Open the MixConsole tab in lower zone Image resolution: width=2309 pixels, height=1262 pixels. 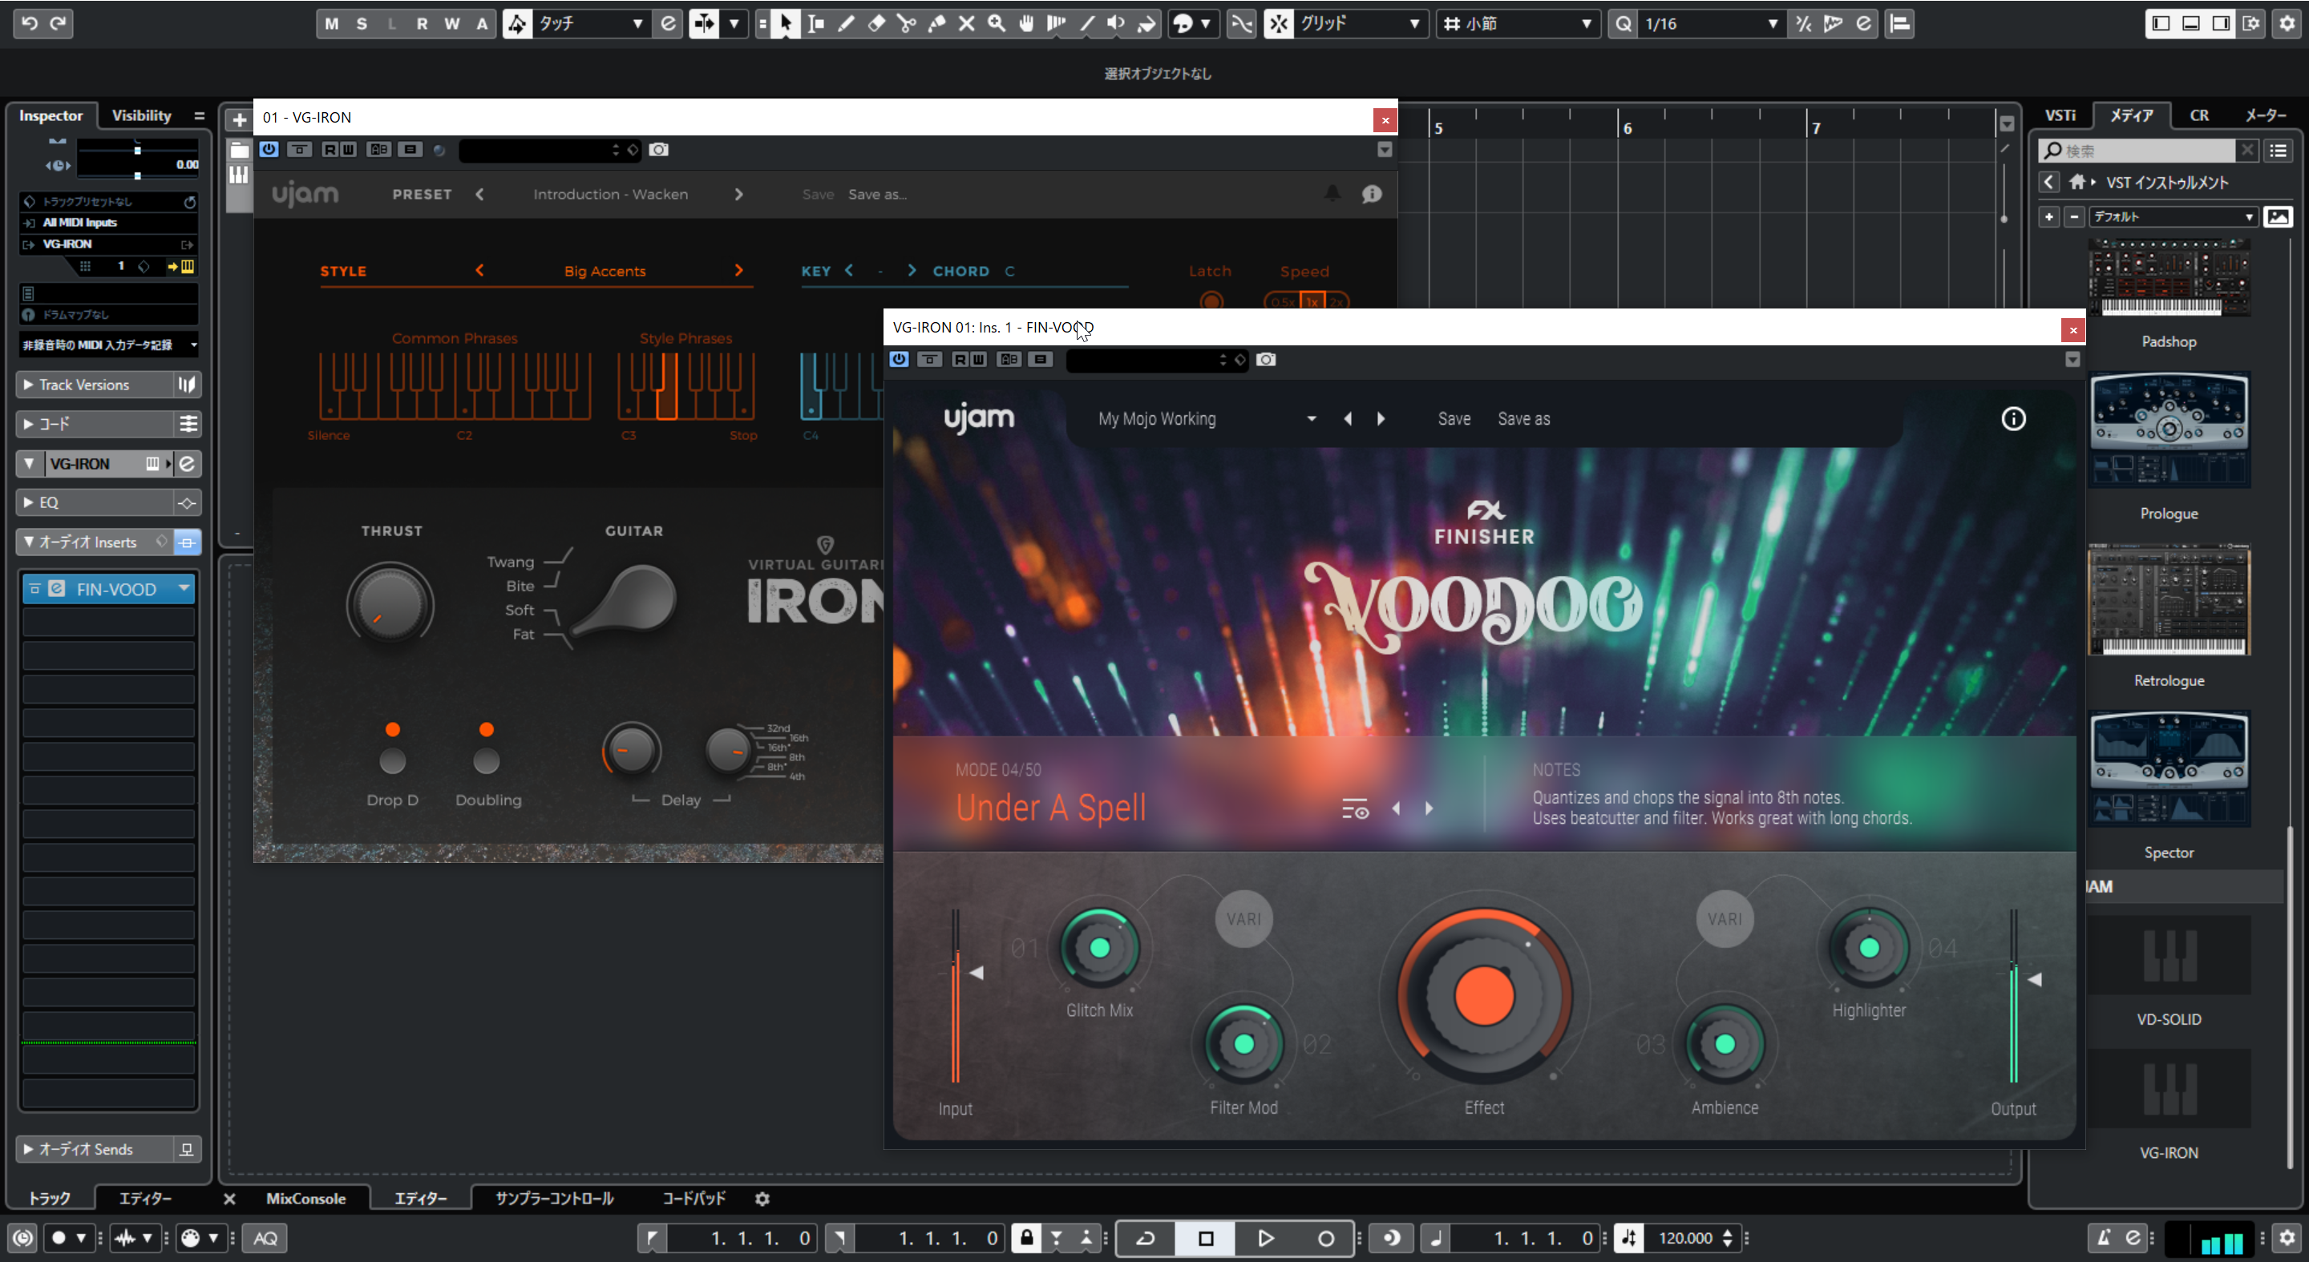point(305,1199)
